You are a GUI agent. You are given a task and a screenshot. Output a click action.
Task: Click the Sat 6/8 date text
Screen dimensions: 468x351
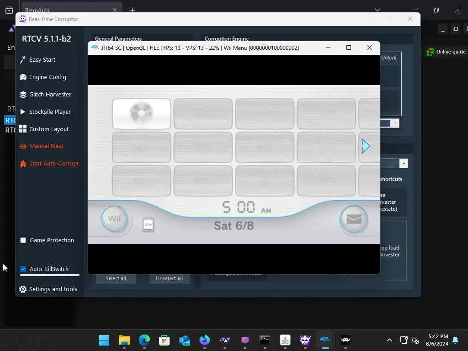click(x=234, y=226)
